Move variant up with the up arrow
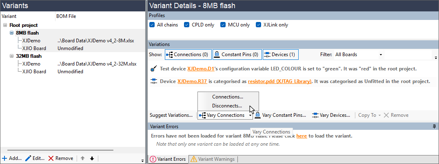The height and width of the screenshot is (164, 439). (x=82, y=158)
